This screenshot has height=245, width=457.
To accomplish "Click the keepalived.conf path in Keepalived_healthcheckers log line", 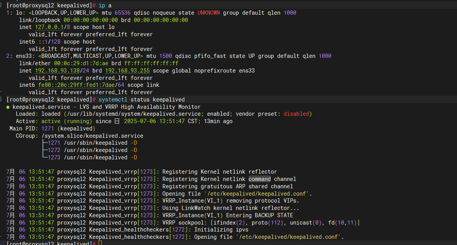I will tap(288, 237).
